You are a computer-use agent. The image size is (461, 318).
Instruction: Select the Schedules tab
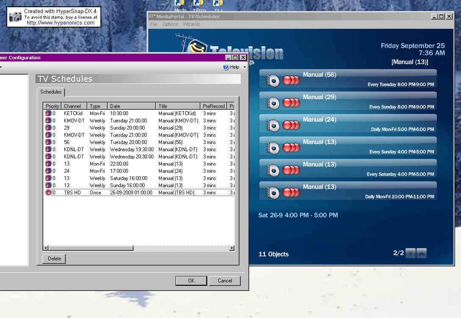tap(51, 92)
